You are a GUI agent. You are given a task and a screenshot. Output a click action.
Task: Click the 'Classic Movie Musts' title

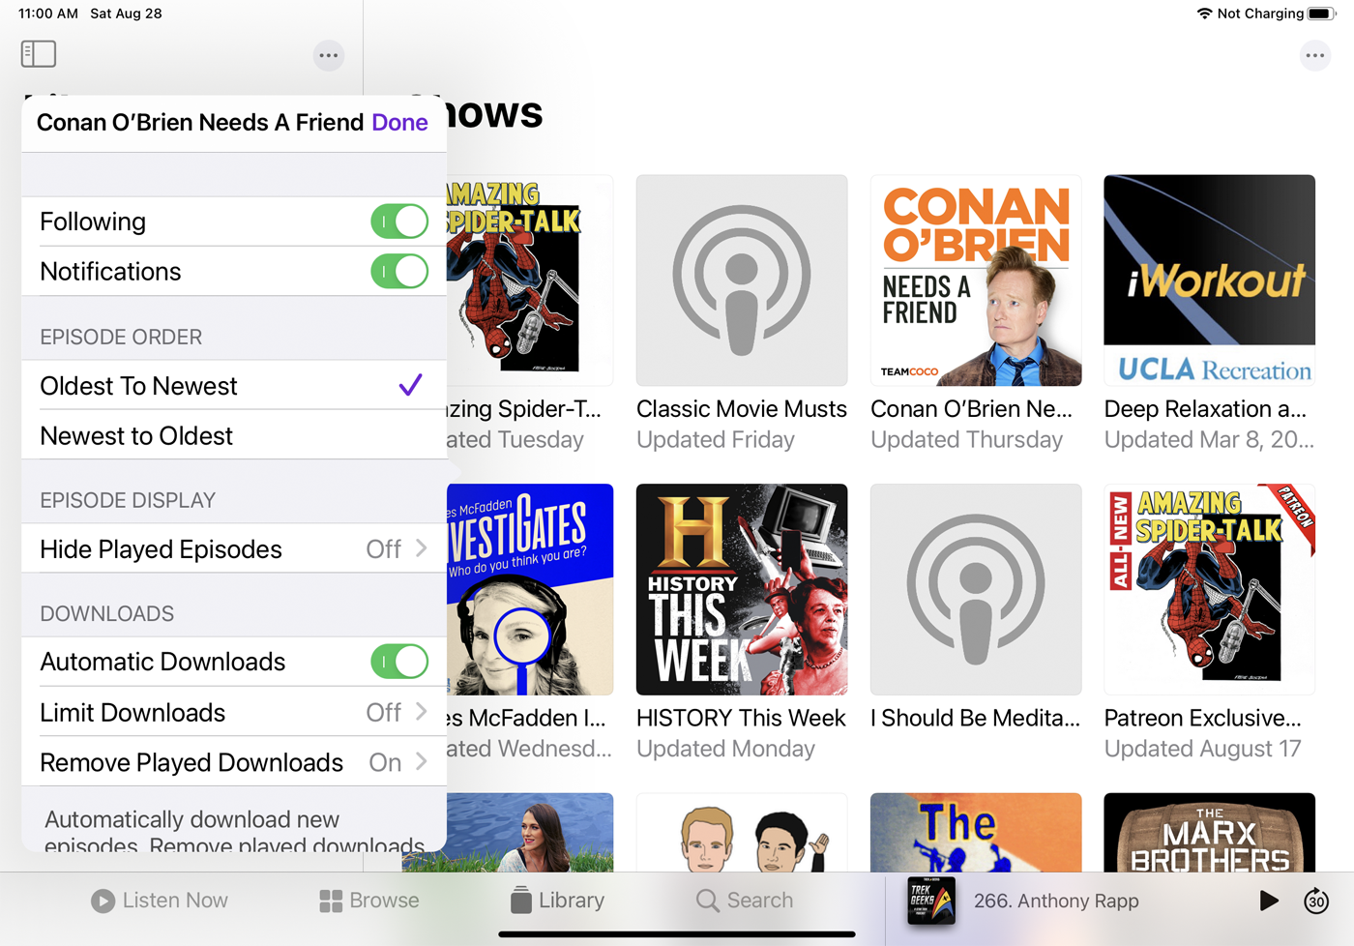pyautogui.click(x=742, y=409)
